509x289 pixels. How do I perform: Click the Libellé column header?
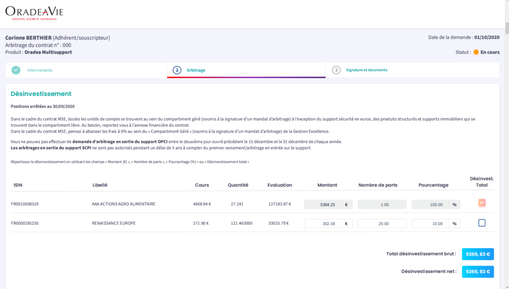tap(100, 185)
